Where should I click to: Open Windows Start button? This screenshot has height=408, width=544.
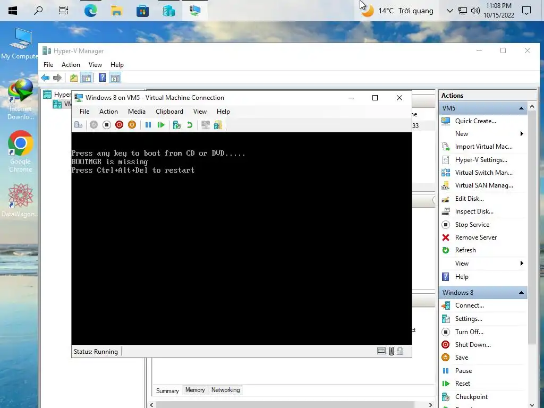13,11
